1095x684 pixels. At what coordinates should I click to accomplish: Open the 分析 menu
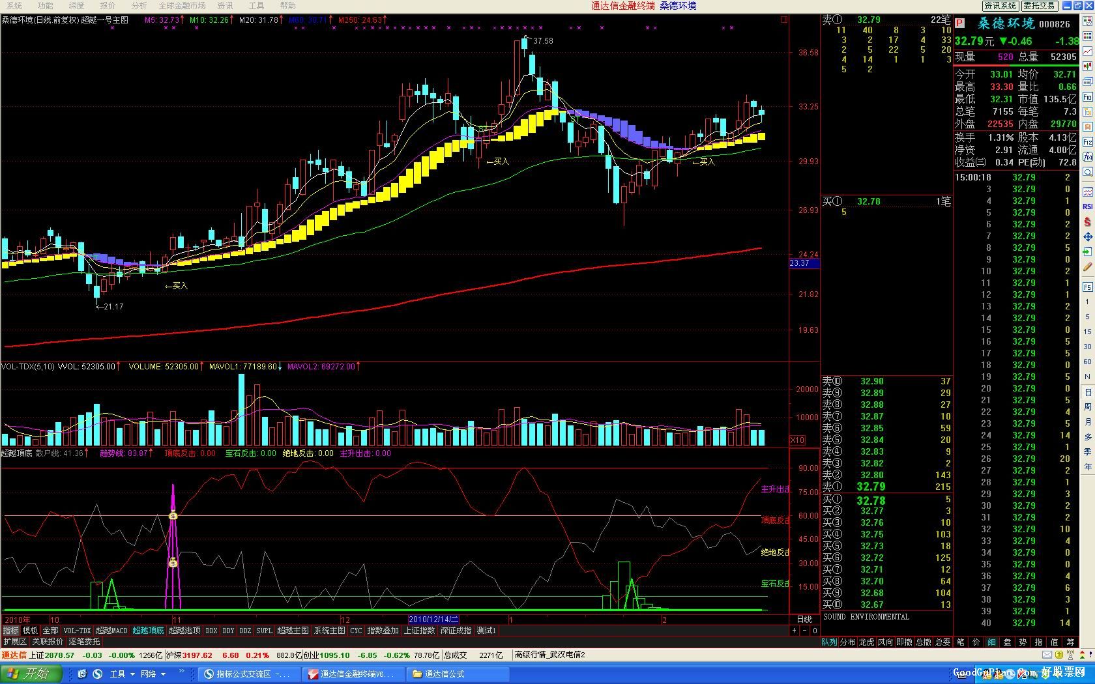tap(139, 5)
